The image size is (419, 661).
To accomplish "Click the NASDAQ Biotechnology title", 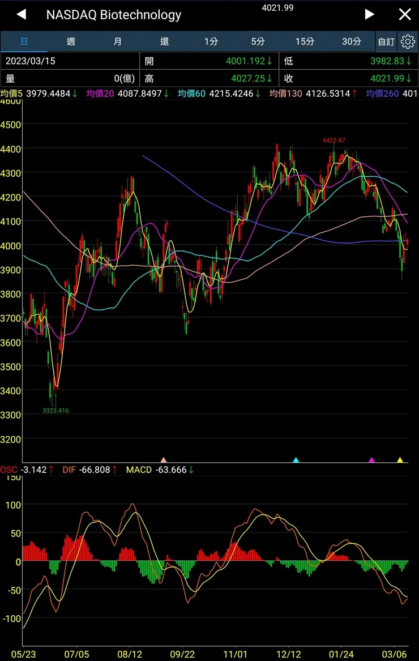I will click(113, 15).
